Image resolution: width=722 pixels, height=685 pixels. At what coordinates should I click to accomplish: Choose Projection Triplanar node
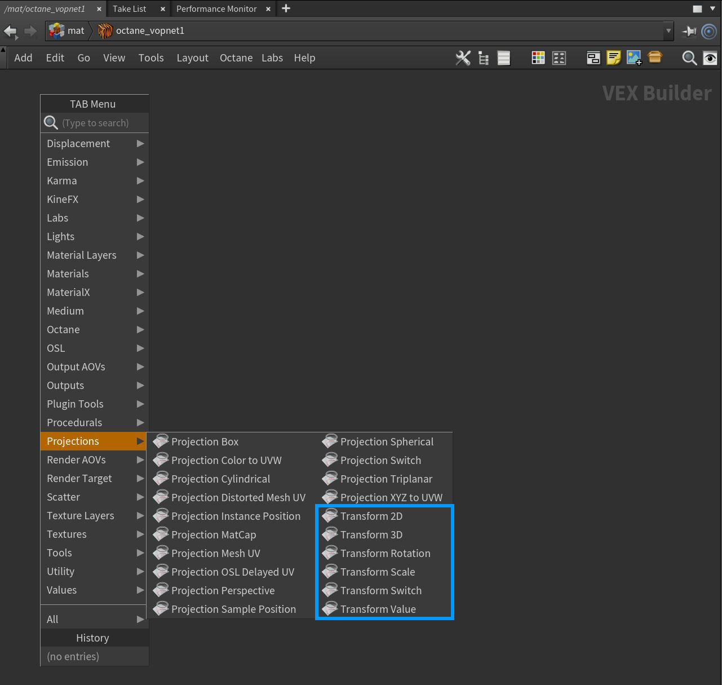pos(386,479)
